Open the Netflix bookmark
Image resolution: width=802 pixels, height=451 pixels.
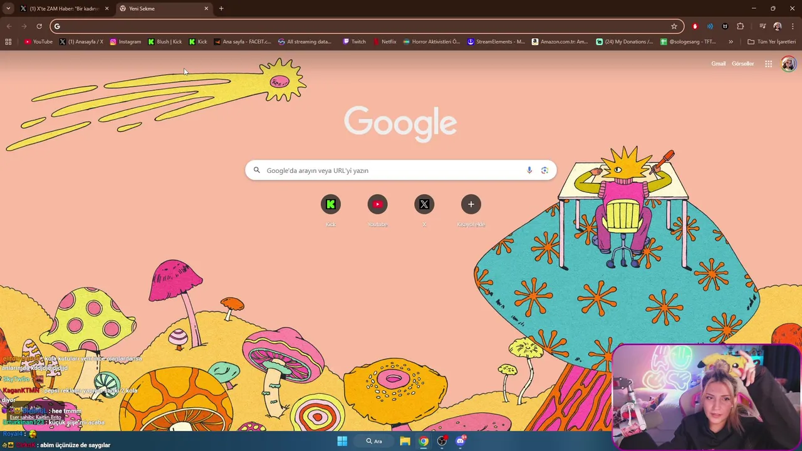(x=385, y=42)
